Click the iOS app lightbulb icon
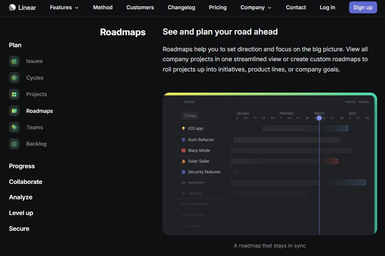The image size is (385, 256). pos(183,129)
